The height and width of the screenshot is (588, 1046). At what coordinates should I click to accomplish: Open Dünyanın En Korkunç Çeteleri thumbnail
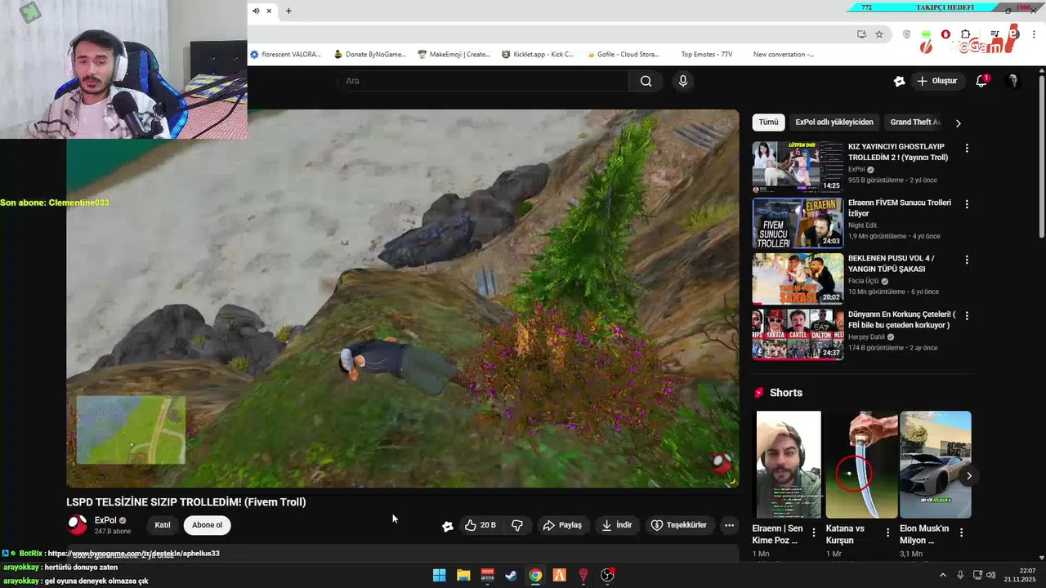pos(798,334)
